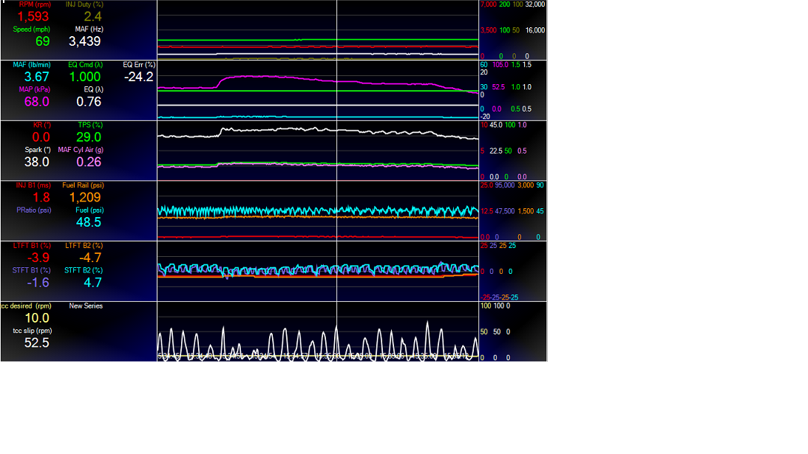This screenshot has width=808, height=454.
Task: Select the New Series channel label
Action: (x=86, y=306)
